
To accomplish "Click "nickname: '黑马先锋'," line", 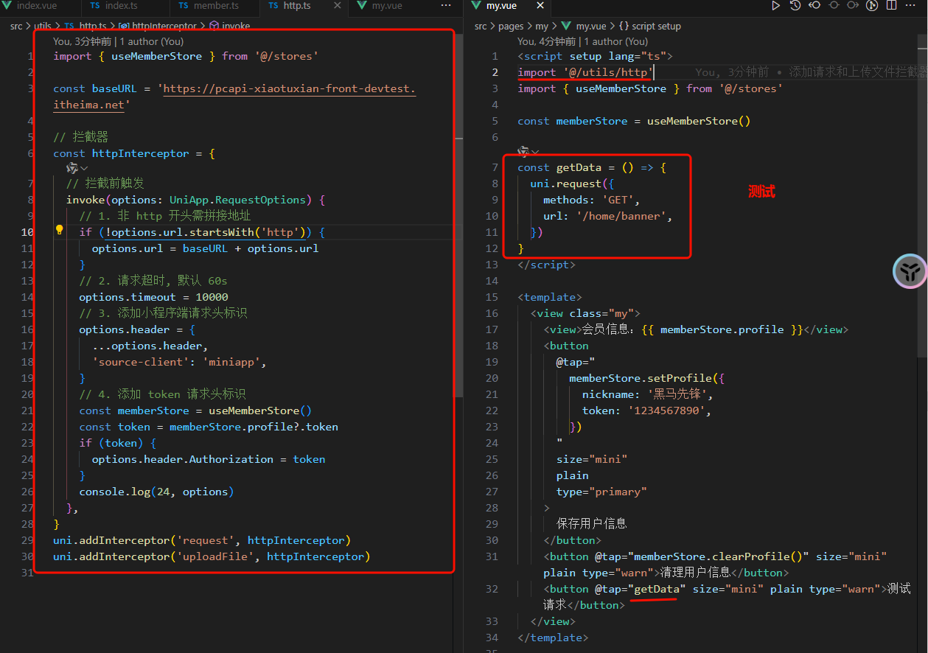I will click(x=646, y=394).
